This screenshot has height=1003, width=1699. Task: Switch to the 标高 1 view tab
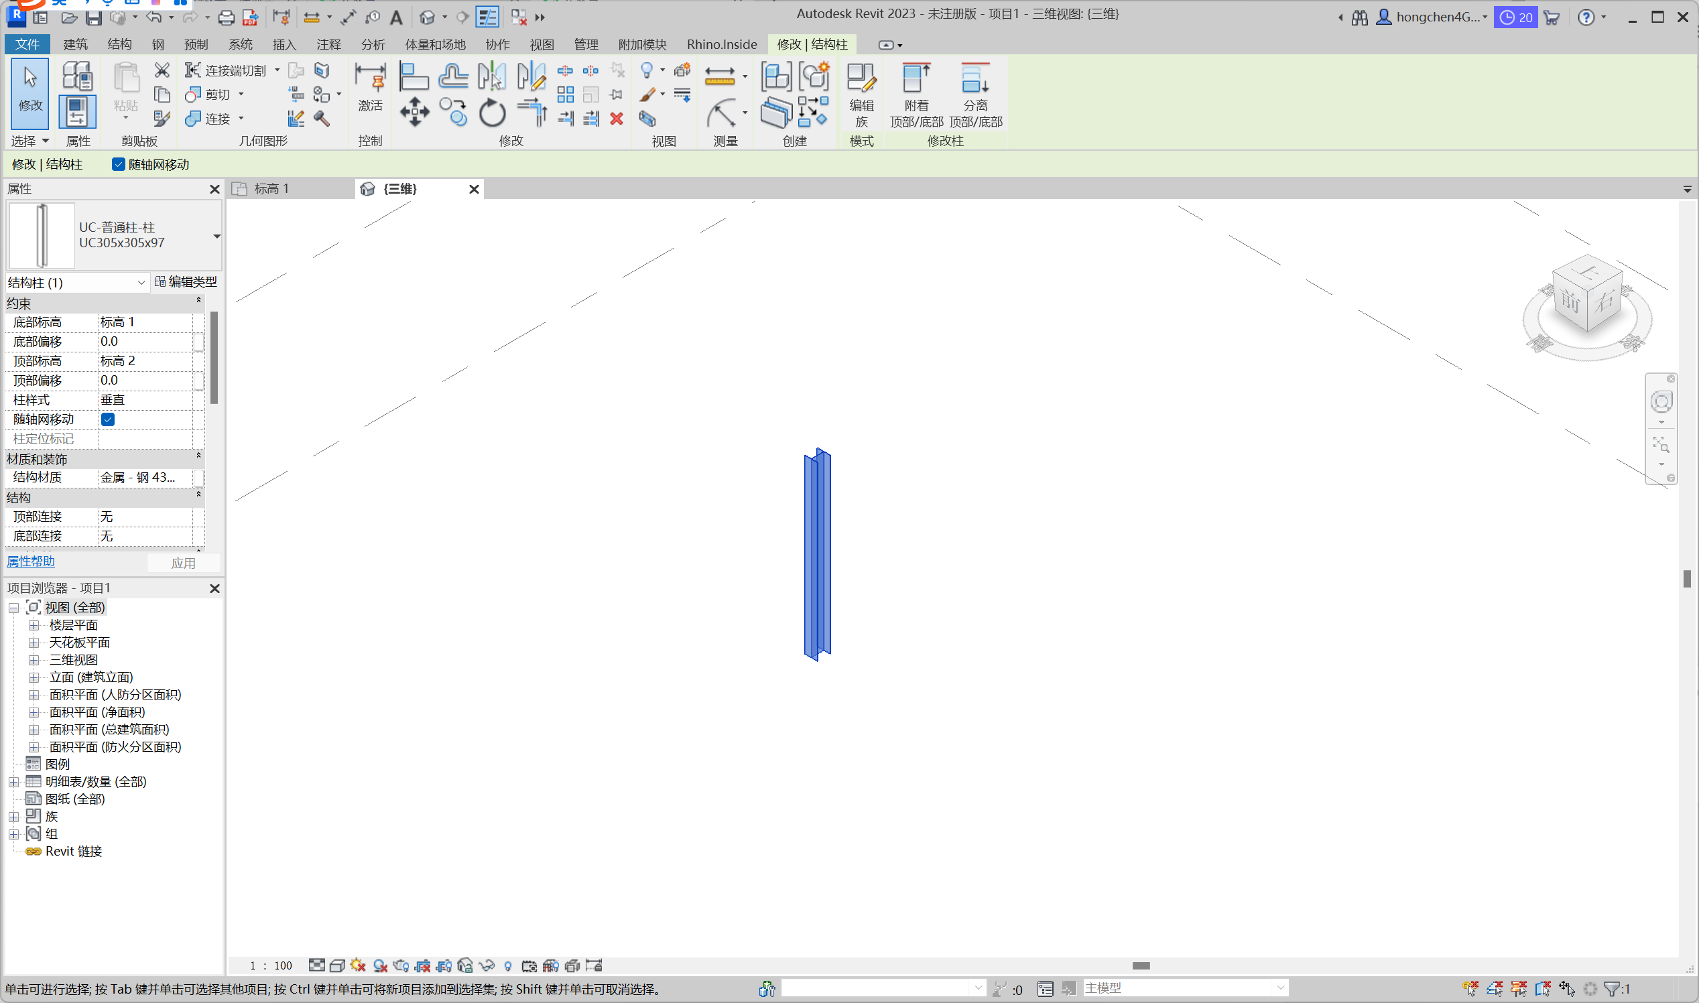(272, 189)
